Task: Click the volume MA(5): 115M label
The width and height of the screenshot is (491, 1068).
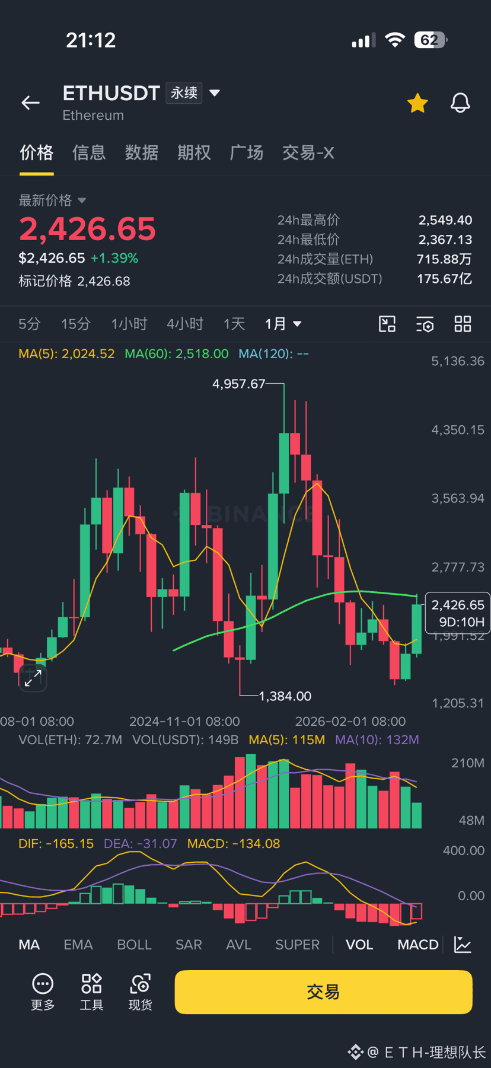Action: pos(287,740)
